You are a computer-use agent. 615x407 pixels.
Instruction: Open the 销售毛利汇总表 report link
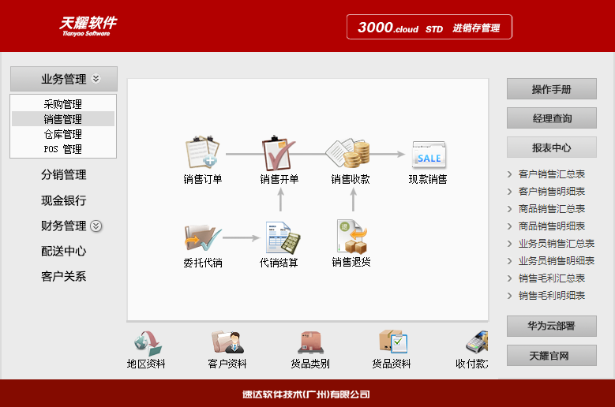tap(551, 278)
